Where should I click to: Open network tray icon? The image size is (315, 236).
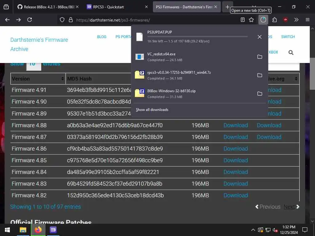tap(268, 230)
